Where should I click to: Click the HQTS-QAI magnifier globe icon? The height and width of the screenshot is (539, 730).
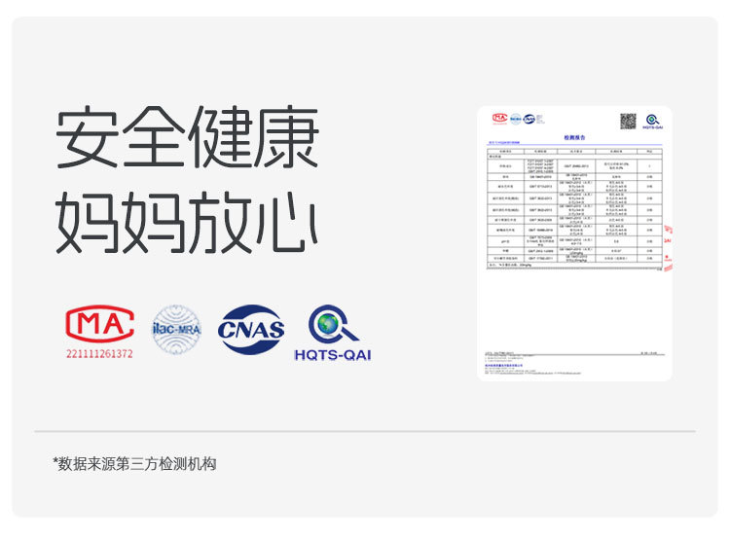[333, 324]
